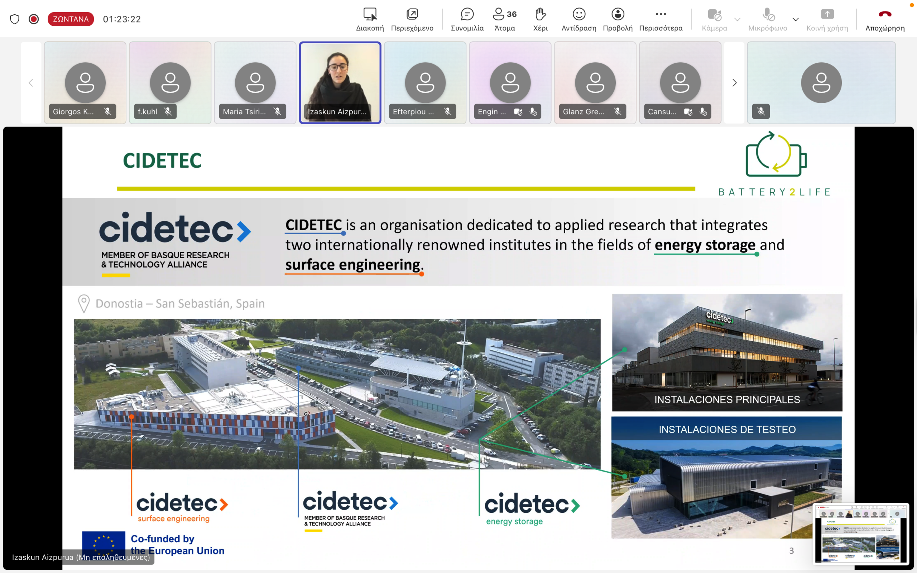Screen dimensions: 917x573
Task: Select Izaskun Aizpurua's video tile
Action: click(x=340, y=82)
